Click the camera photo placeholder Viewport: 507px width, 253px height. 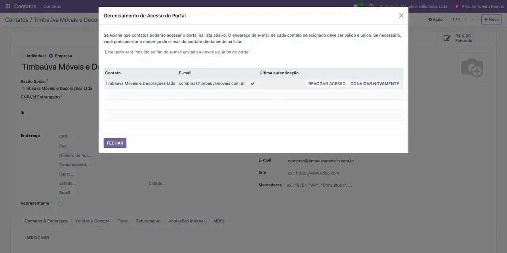pyautogui.click(x=472, y=67)
